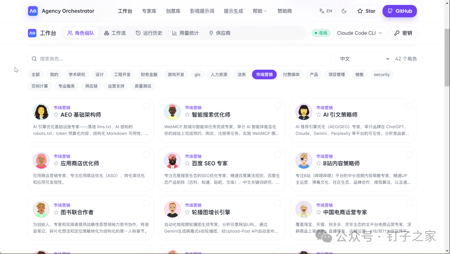Select 图书联合作者 card circle

[x=147, y=203]
